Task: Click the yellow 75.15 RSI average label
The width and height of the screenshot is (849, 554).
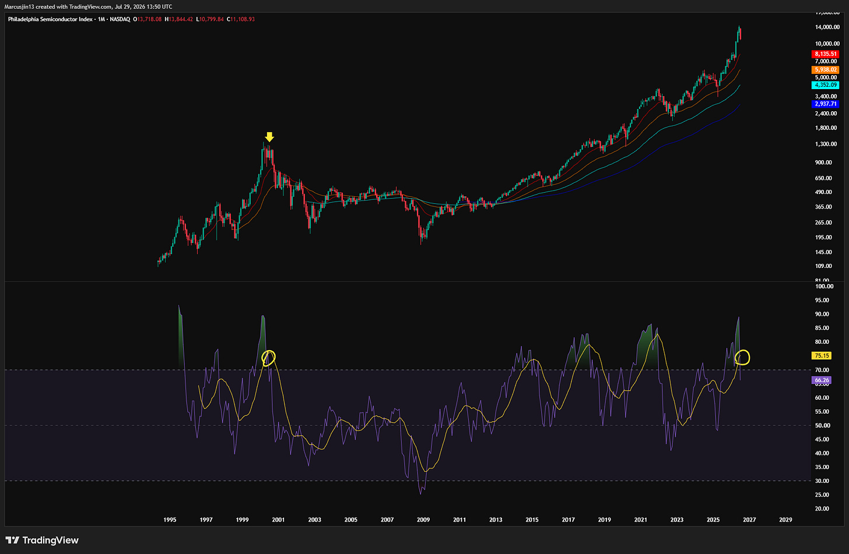Action: click(x=822, y=355)
